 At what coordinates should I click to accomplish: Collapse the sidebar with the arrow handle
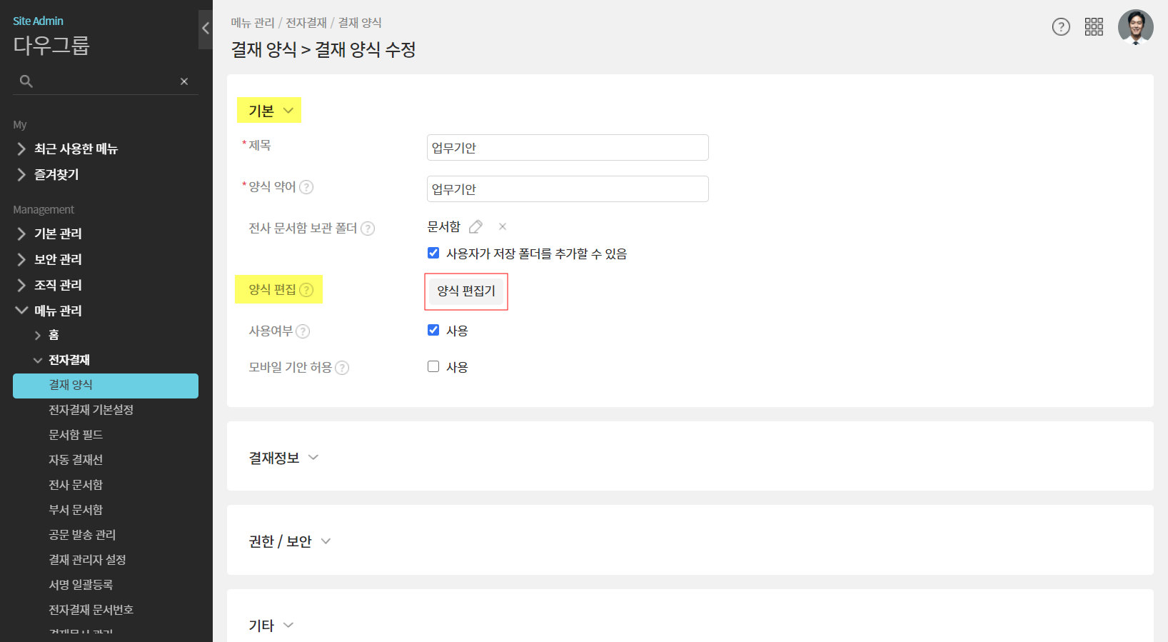pos(206,29)
